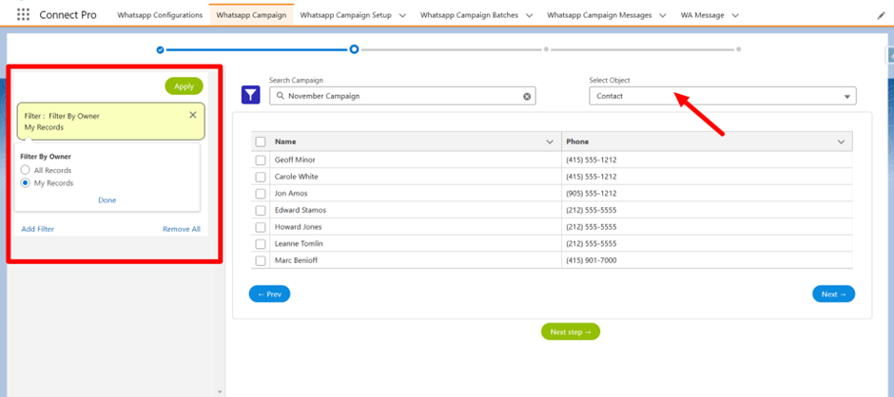894x397 pixels.
Task: Check the Edward Stamos row checkbox
Action: pos(261,211)
